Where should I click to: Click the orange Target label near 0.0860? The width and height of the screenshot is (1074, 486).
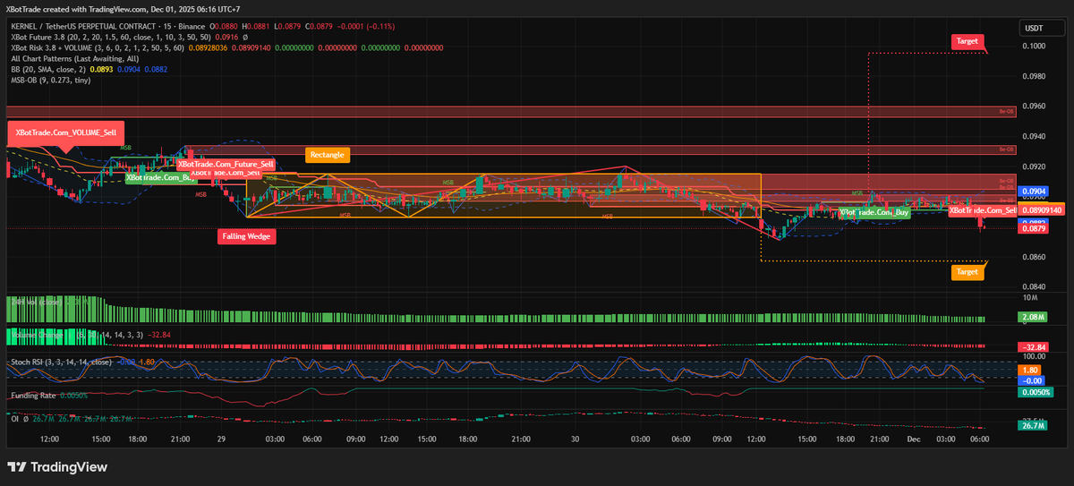point(967,271)
